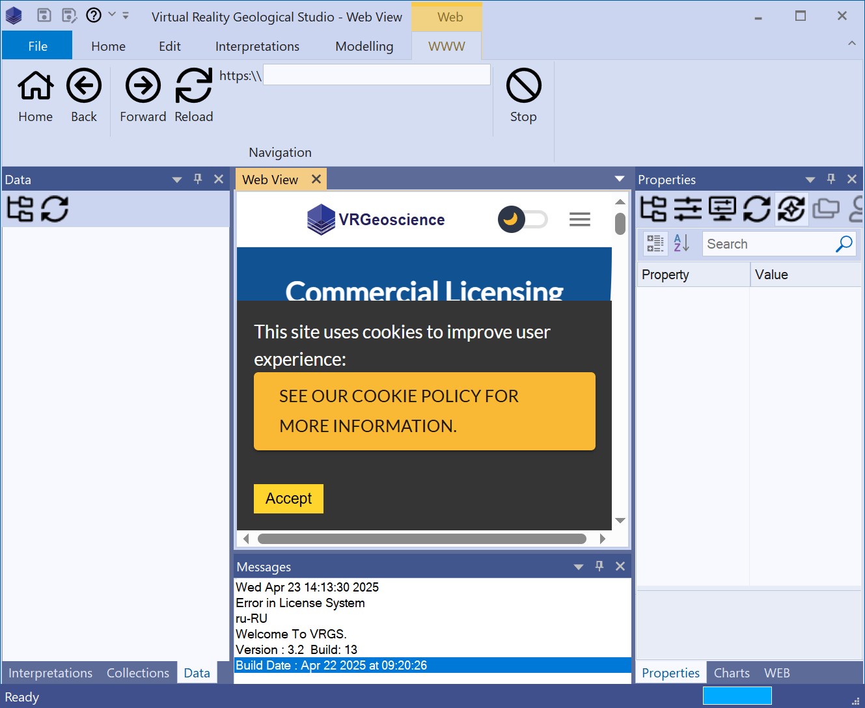Click the monitor display settings icon
Viewport: 865px width, 708px height.
click(x=722, y=209)
